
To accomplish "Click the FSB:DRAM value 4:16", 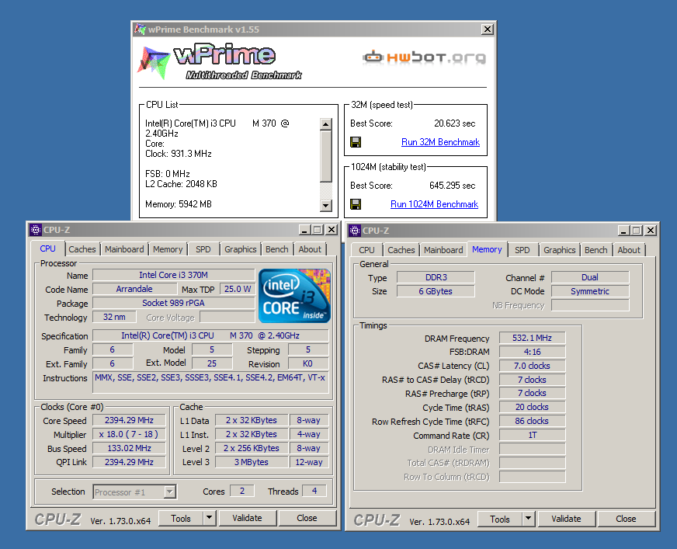I will click(x=532, y=352).
